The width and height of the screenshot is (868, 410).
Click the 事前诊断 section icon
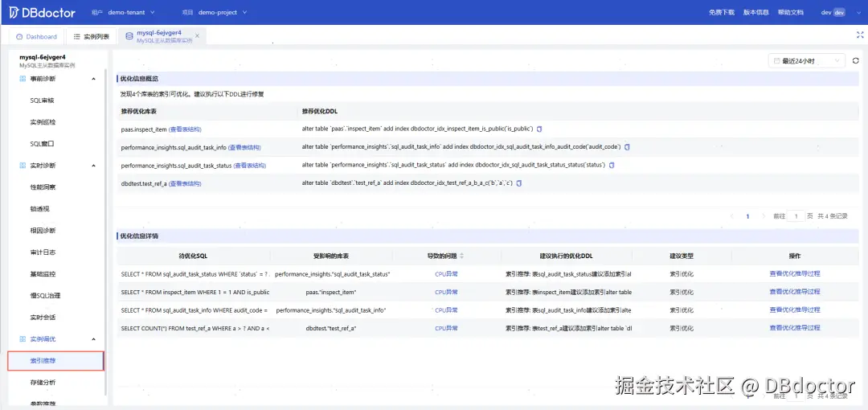pos(23,79)
